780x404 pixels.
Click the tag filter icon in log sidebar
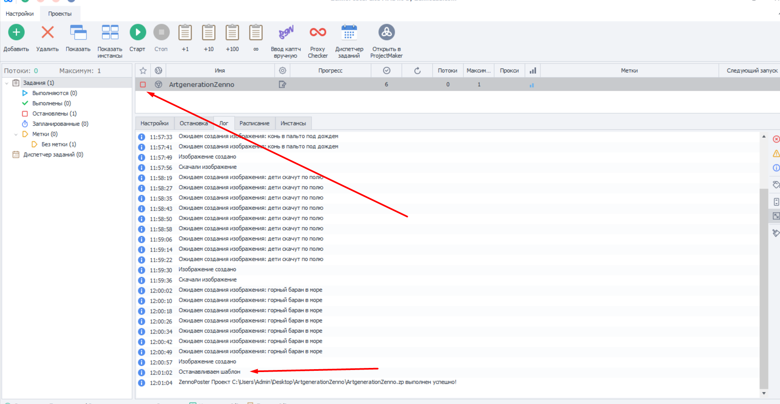776,185
